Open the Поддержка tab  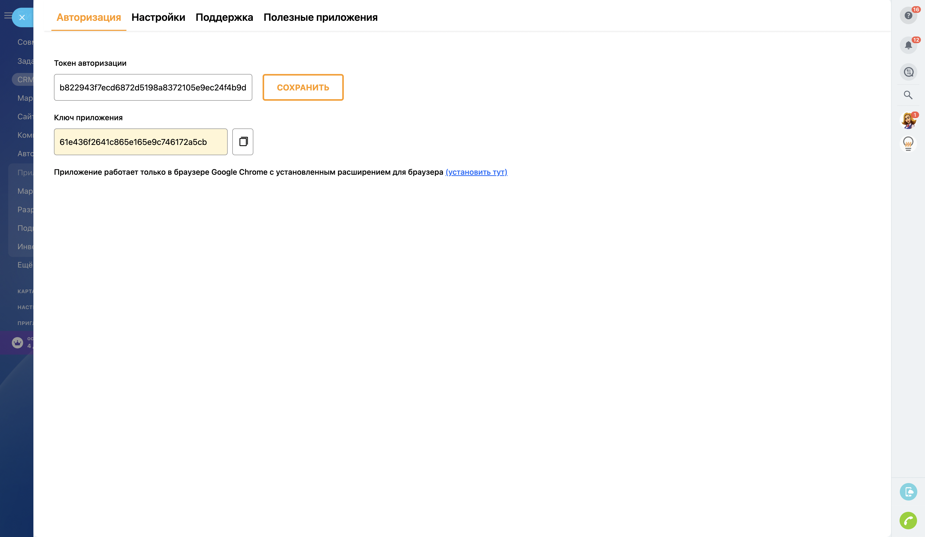tap(224, 17)
